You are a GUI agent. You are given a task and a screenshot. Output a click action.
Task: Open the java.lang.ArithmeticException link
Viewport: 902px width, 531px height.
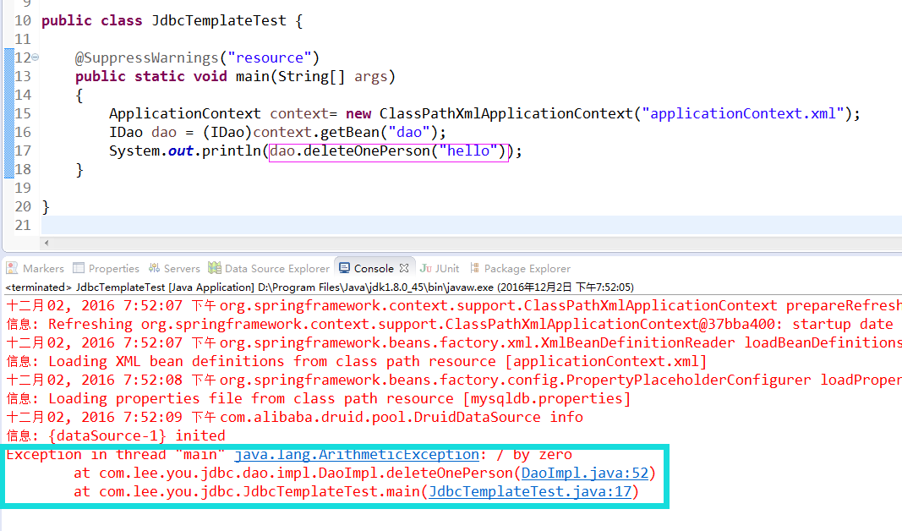(x=357, y=455)
